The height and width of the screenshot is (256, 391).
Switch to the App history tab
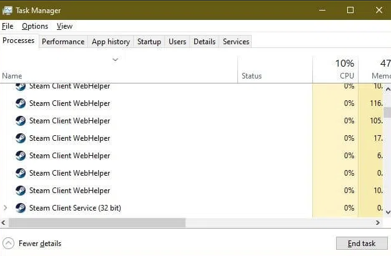[111, 42]
